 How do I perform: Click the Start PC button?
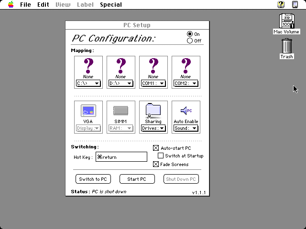137,179
